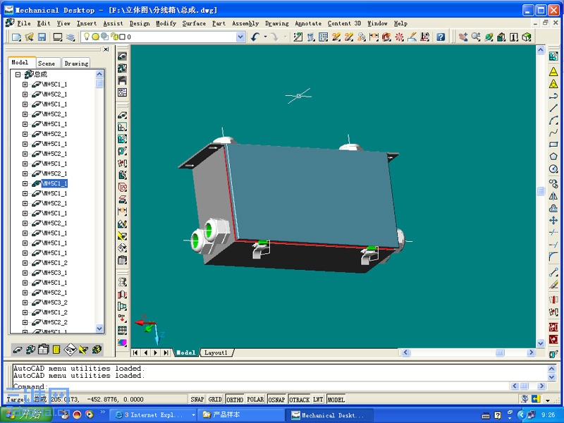Click the lightning-bolt update icon at browser bottom
564x423 pixels.
(x=97, y=349)
